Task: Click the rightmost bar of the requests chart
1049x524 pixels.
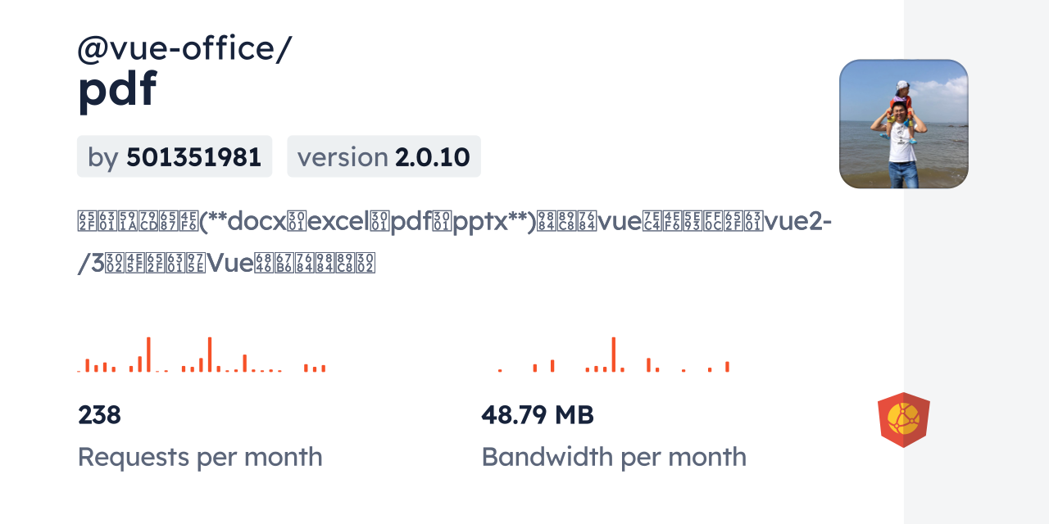Action: [324, 368]
